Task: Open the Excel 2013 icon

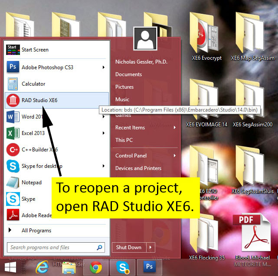Action: [13, 133]
